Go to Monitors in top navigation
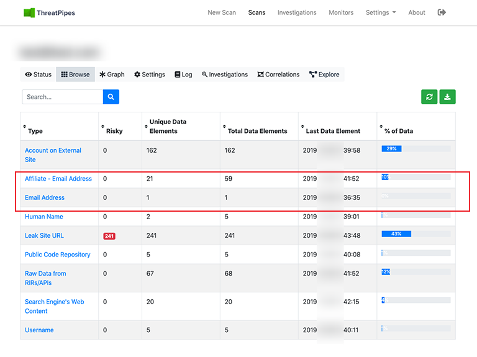Viewport: 477px width, 357px height. pos(341,12)
